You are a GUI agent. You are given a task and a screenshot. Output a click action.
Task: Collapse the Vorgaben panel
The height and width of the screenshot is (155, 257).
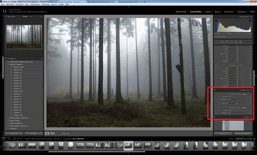tap(6, 58)
